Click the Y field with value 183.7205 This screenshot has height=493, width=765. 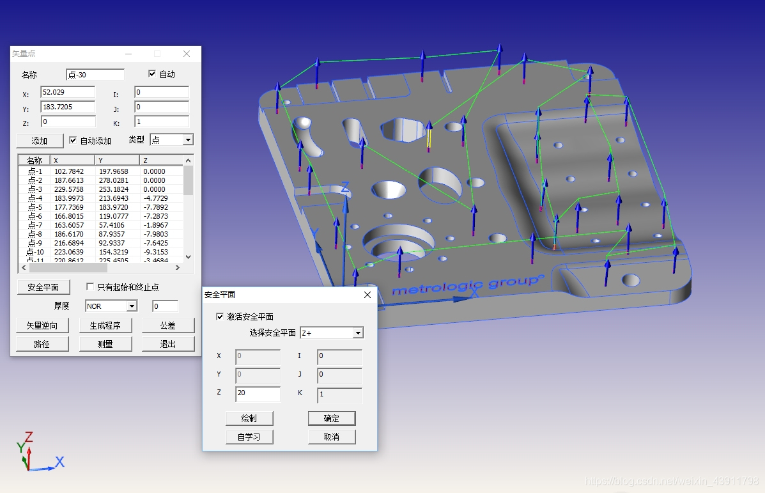point(68,107)
